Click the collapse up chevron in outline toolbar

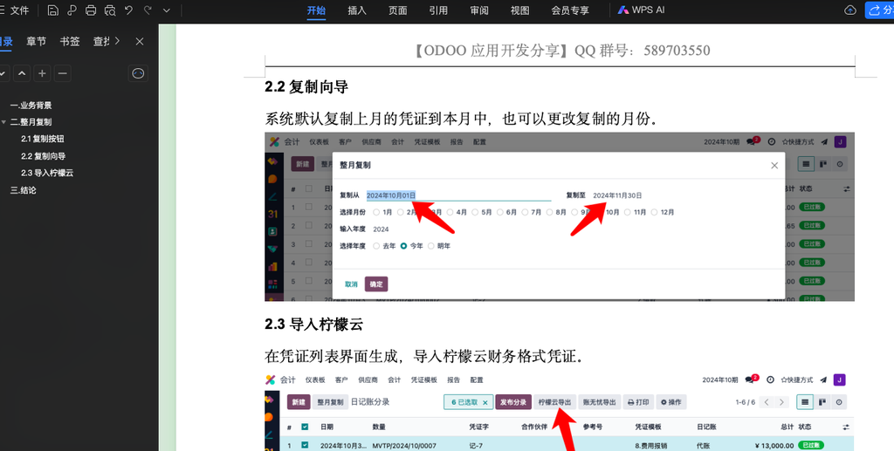point(22,73)
